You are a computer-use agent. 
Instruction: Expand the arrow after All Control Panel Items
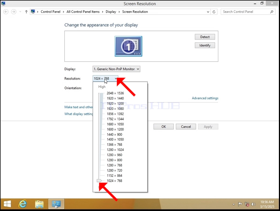tap(103, 12)
